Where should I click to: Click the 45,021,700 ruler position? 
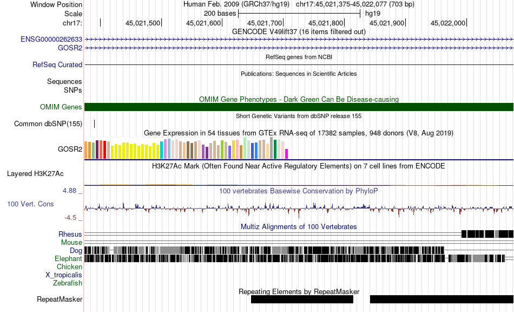(x=265, y=23)
